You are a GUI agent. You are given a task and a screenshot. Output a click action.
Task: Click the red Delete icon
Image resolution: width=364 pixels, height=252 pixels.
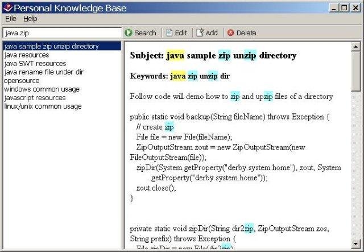(x=230, y=33)
